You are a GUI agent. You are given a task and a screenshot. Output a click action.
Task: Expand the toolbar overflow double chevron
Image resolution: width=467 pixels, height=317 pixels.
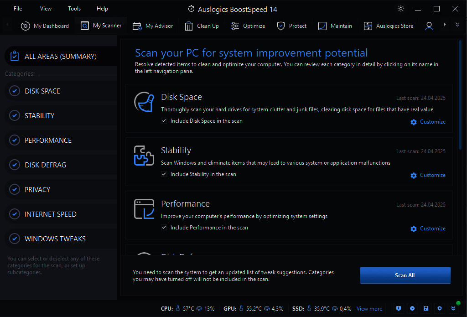457,25
